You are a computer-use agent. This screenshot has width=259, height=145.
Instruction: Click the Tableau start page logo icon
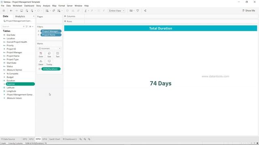click(4, 11)
